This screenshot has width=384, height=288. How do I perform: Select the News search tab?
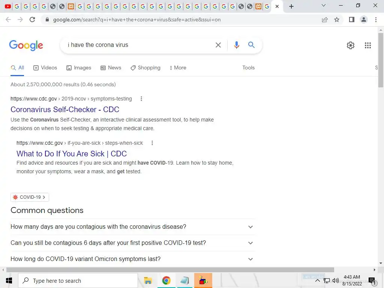(x=111, y=68)
